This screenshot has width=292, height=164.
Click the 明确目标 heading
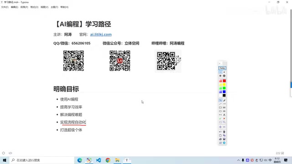[x=66, y=89]
